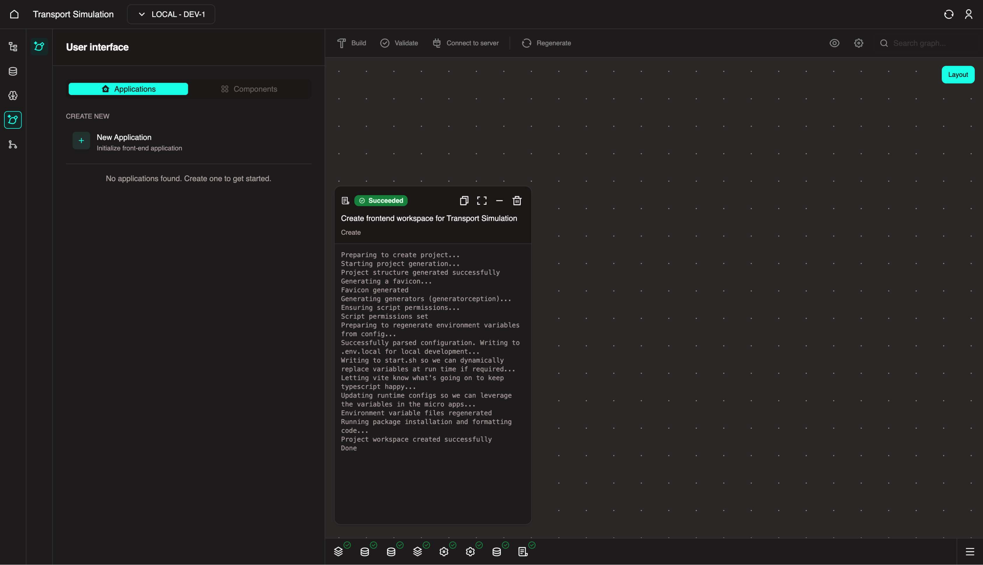Switch to the Applications tab
This screenshot has height=565, width=983.
click(128, 89)
